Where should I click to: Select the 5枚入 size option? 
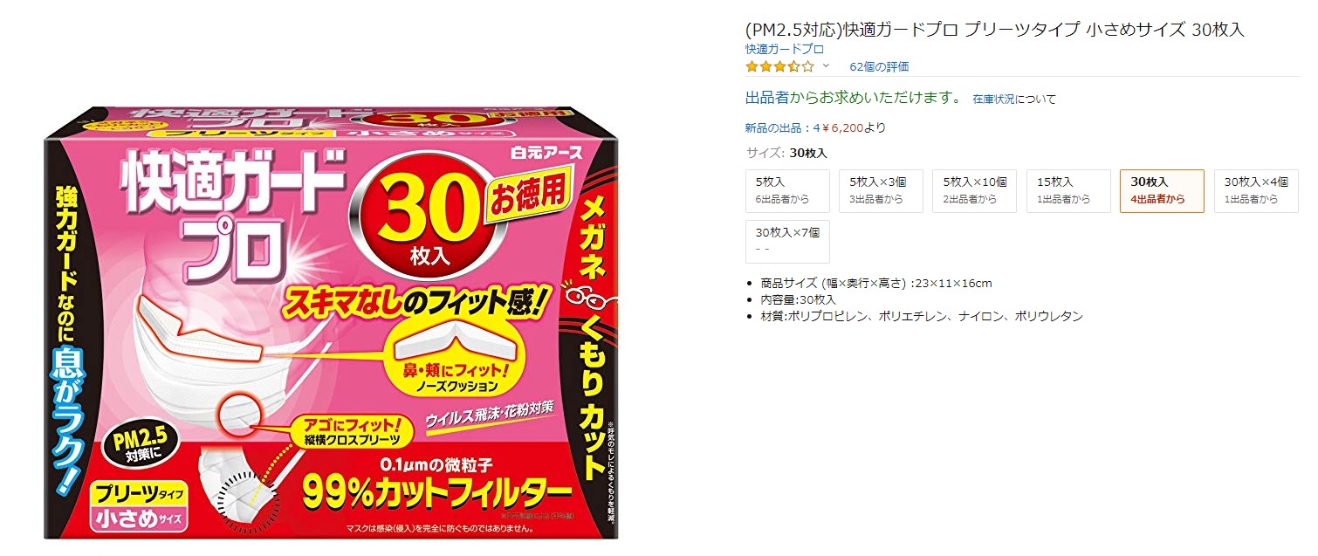coord(789,190)
